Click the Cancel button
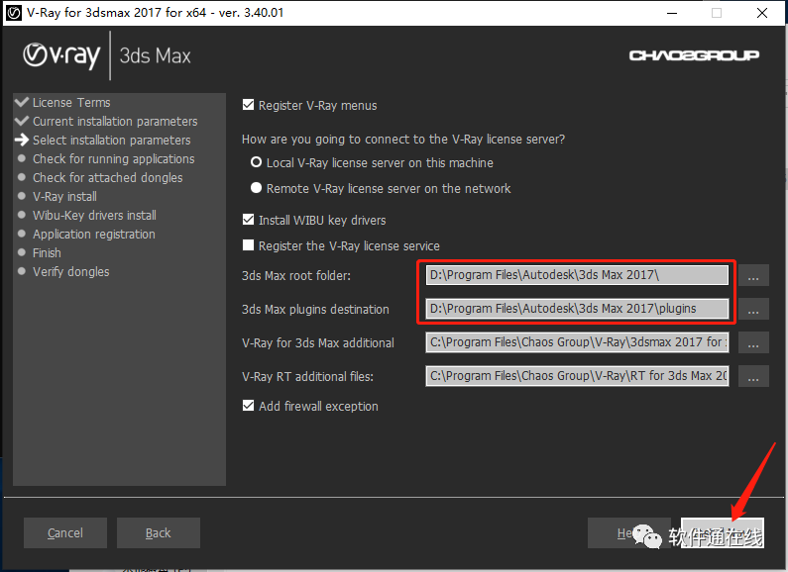Image resolution: width=788 pixels, height=572 pixels. click(x=65, y=532)
